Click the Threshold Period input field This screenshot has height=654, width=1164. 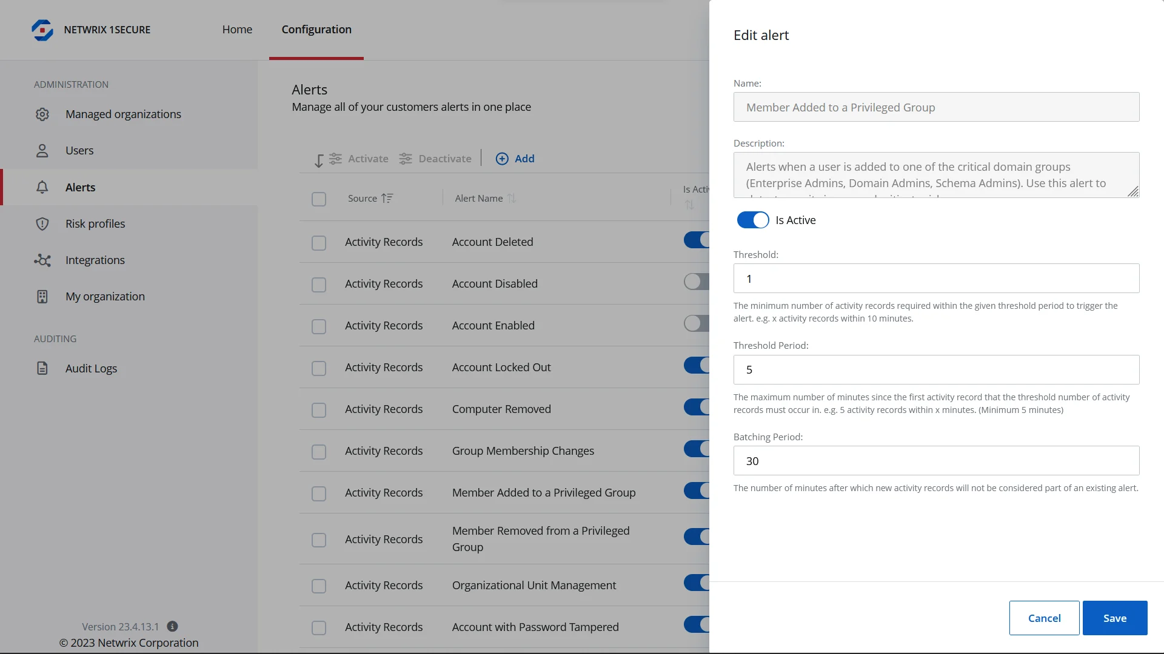[936, 369]
